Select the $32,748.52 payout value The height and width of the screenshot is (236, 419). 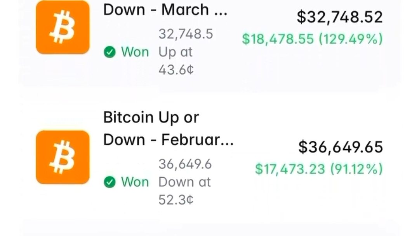tap(340, 17)
